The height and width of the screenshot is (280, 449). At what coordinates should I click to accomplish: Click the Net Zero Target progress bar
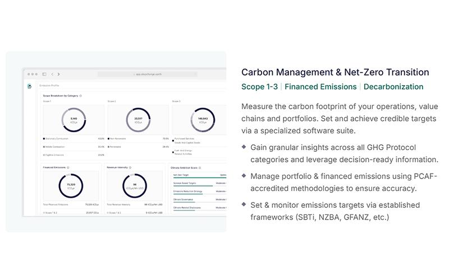coord(200,178)
